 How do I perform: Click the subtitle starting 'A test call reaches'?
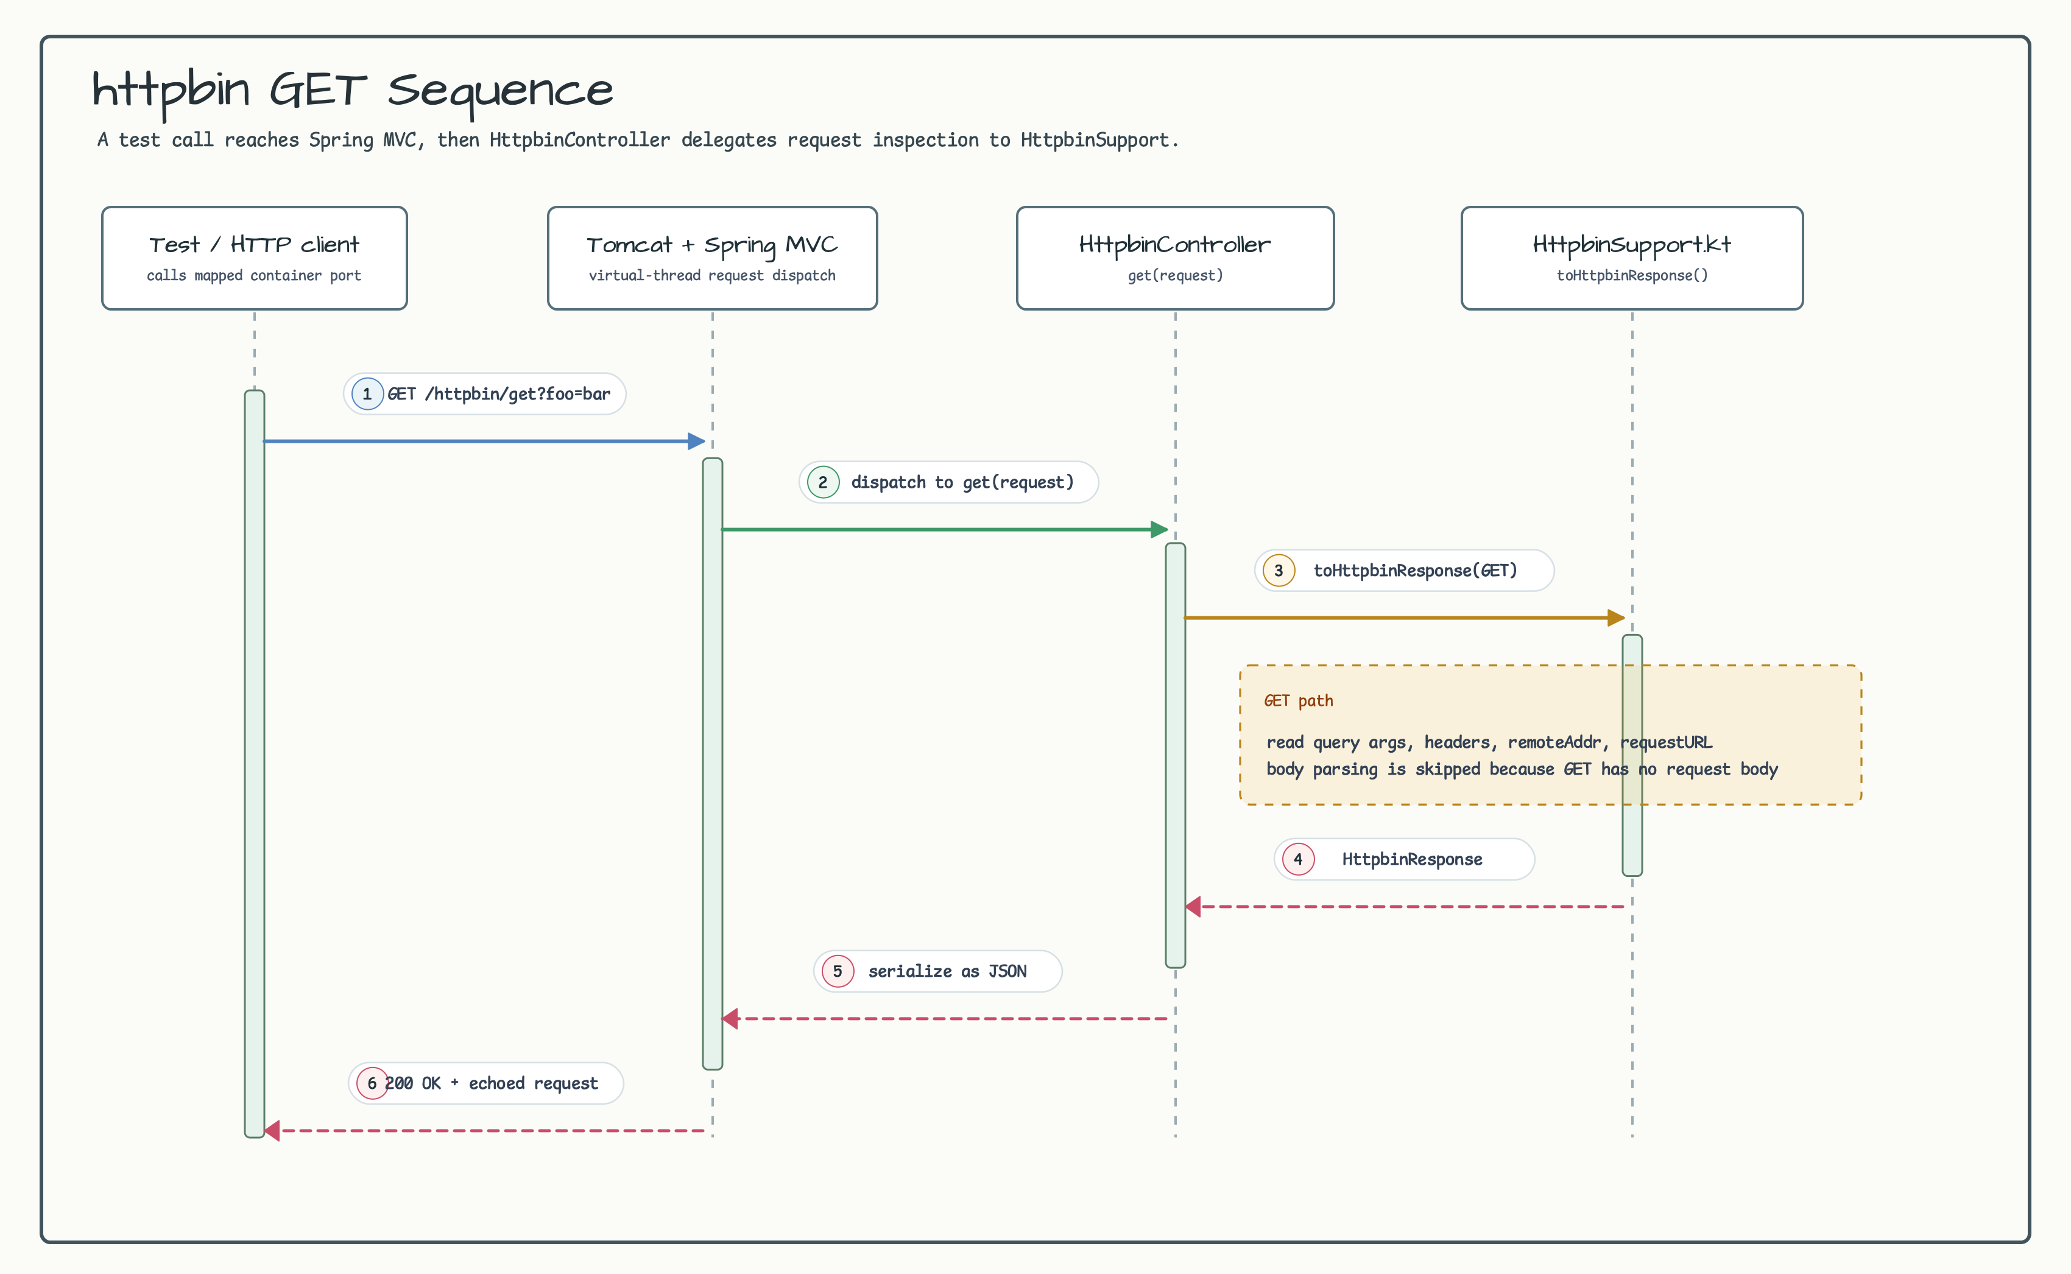[x=638, y=140]
